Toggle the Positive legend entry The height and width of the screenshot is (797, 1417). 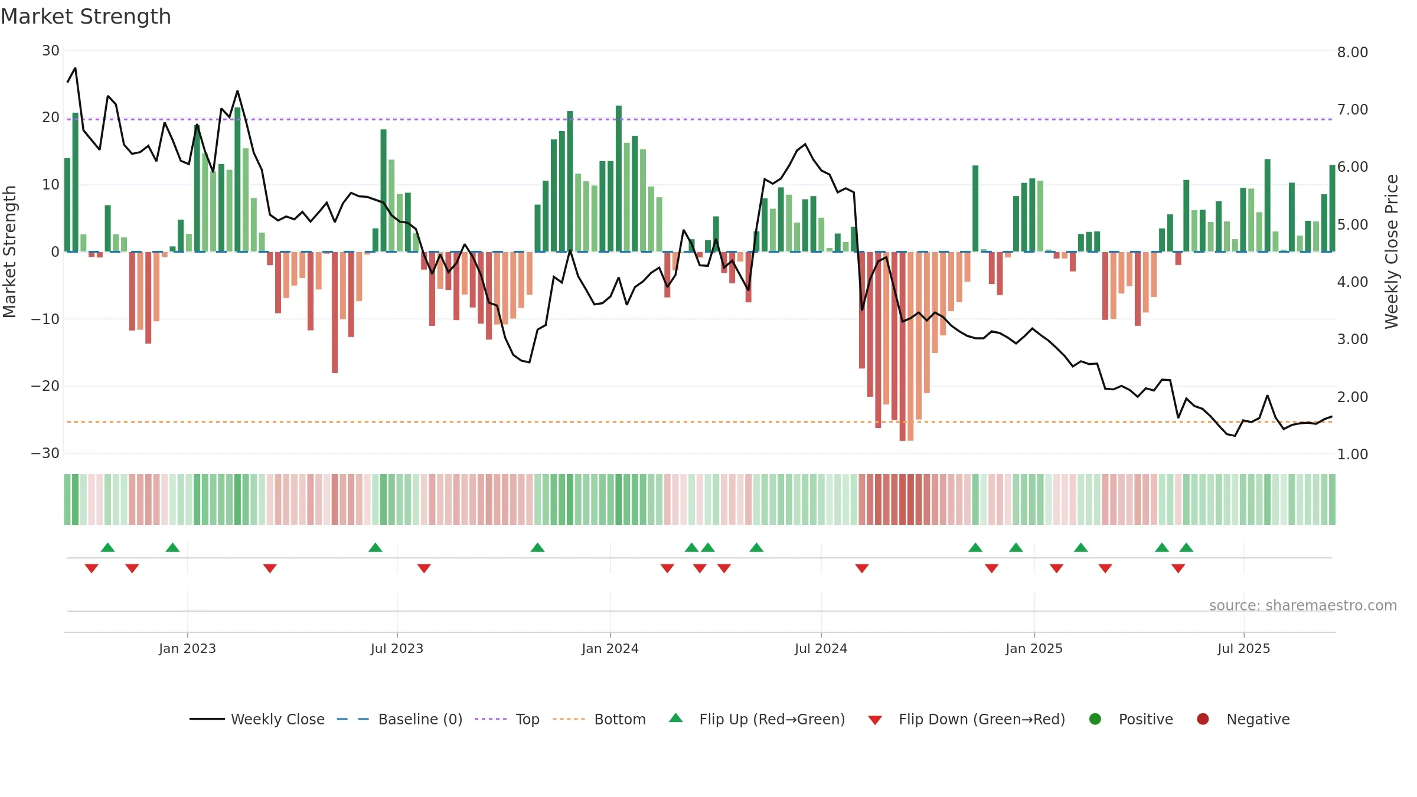pos(1131,719)
